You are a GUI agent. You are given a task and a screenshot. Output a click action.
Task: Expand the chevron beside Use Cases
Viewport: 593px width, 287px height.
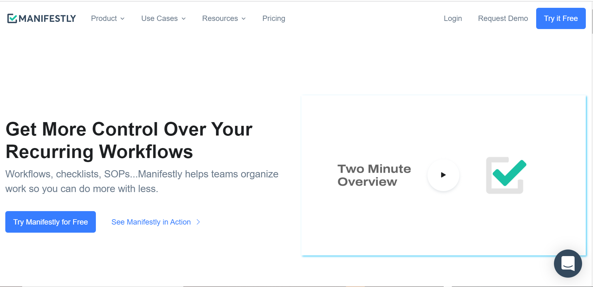pyautogui.click(x=184, y=19)
